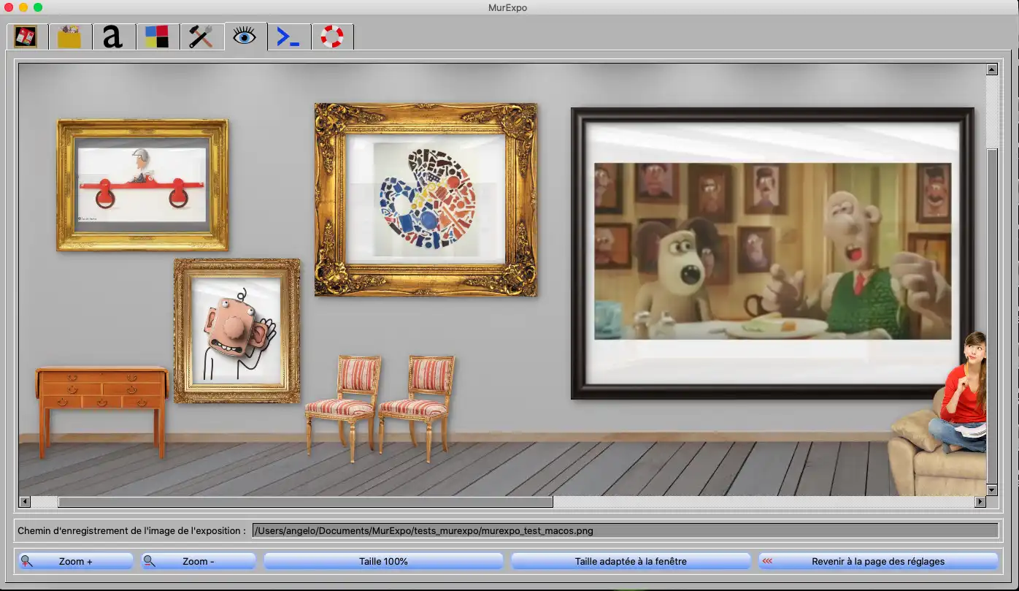Click the horizontal scrollbar right arrow
This screenshot has width=1019, height=591.
pos(980,502)
